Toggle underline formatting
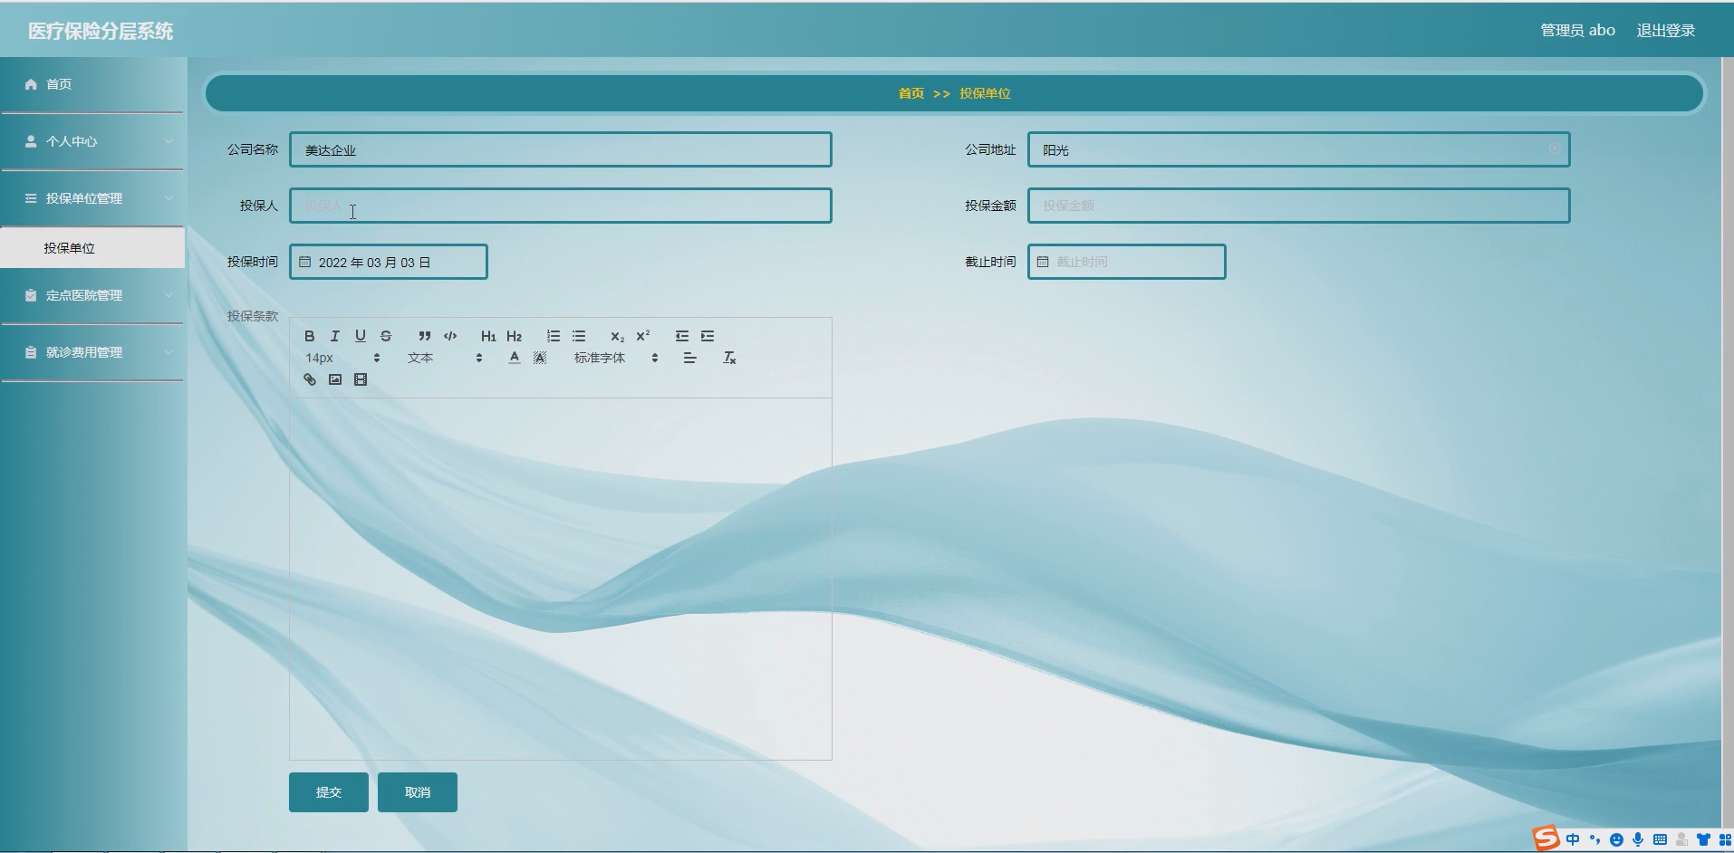 [360, 336]
